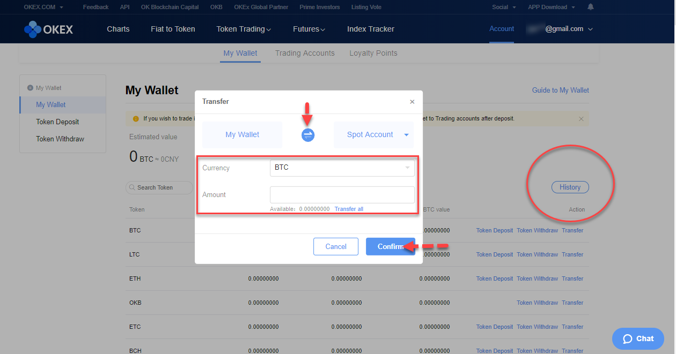Click Token Withdraw in the OKB row

pos(537,303)
